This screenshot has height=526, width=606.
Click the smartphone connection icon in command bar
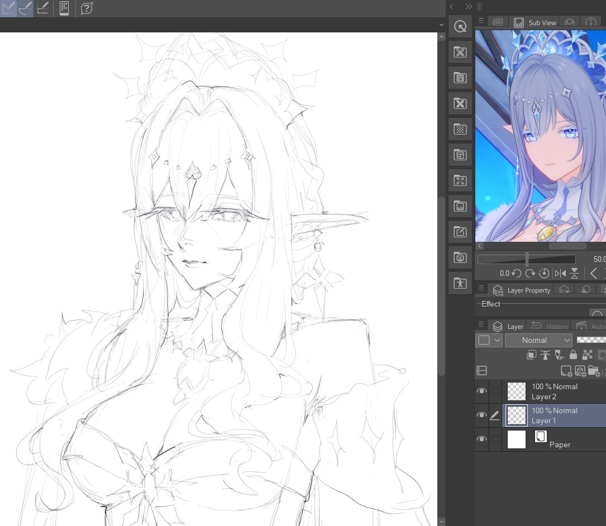[x=64, y=8]
